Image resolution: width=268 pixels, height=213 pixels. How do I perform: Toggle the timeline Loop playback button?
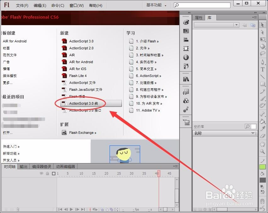[x=95, y=209]
